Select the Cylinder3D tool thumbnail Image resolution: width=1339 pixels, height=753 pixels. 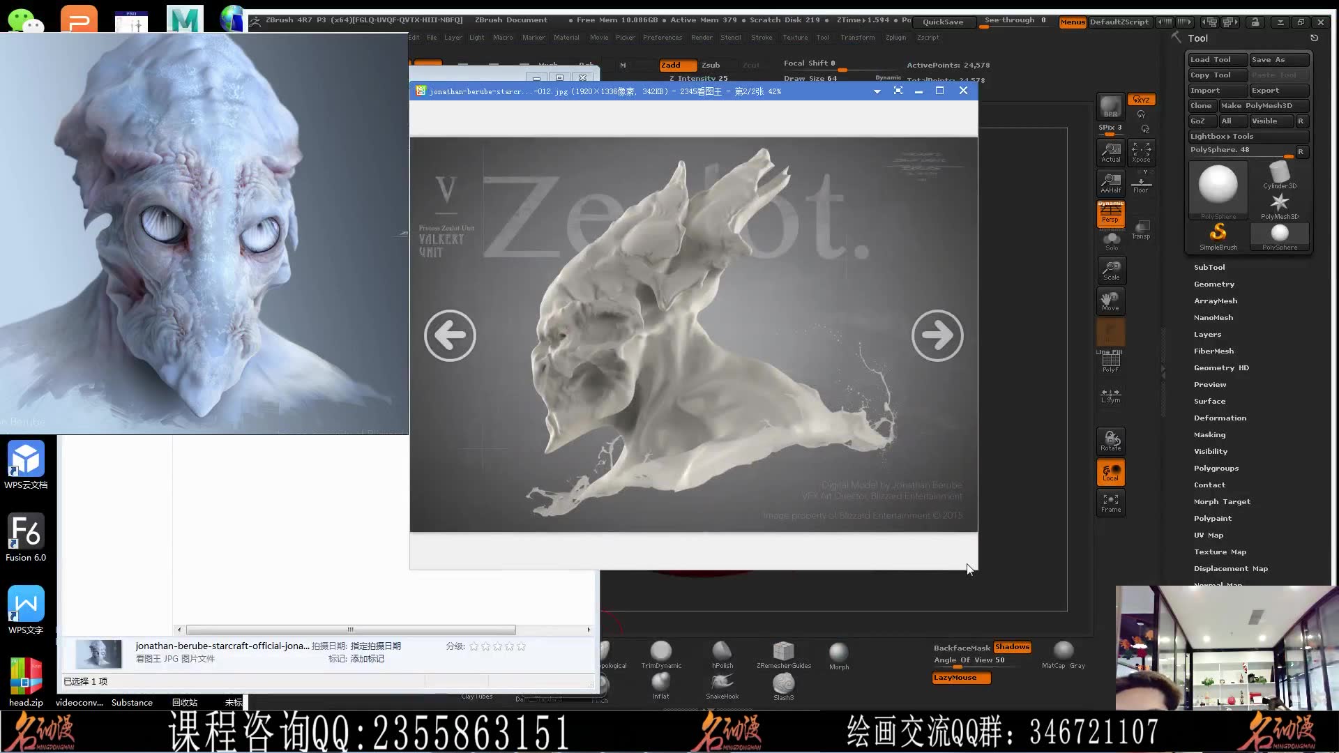tap(1279, 174)
